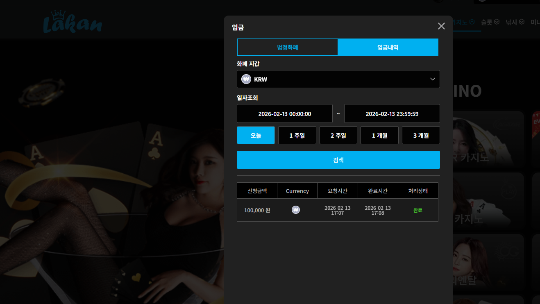Select the 1 주일 date range
This screenshot has width=540, height=304.
pos(297,135)
